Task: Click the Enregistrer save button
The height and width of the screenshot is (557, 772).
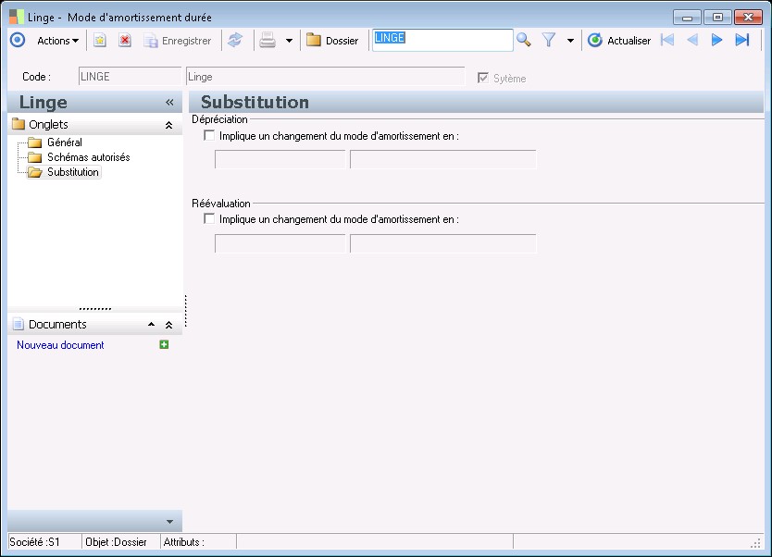Action: coord(178,41)
